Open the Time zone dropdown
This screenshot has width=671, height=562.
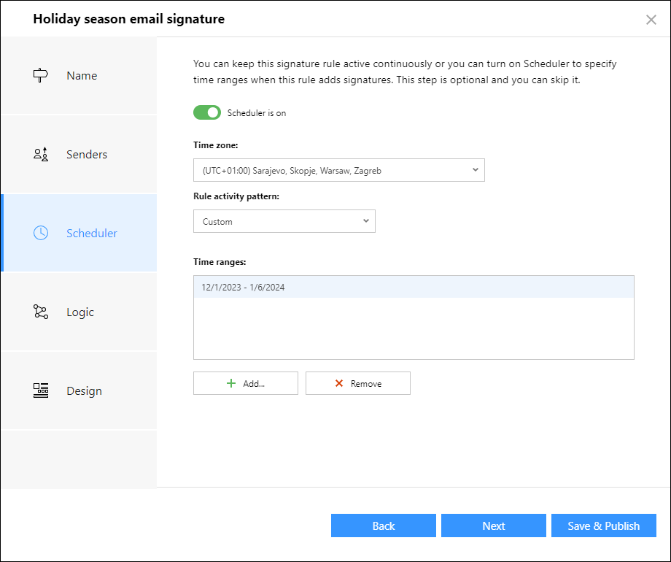click(339, 170)
